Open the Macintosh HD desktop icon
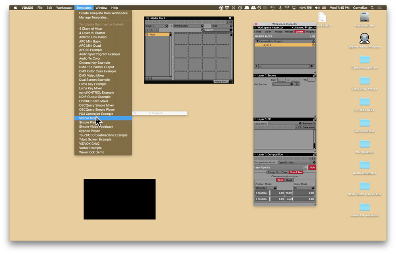396x254 pixels. (x=364, y=17)
